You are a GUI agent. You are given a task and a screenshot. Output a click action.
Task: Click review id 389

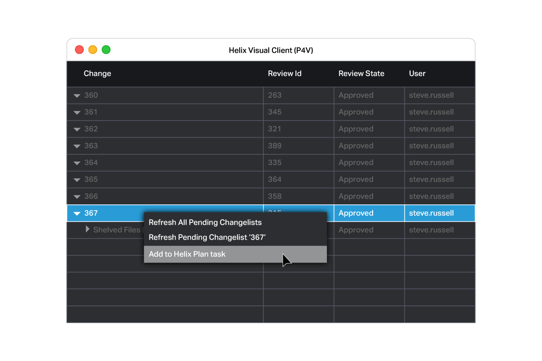coord(275,146)
